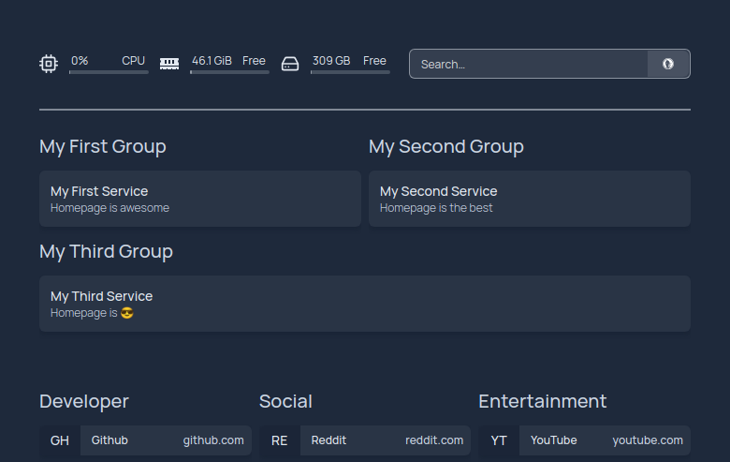Open the Reddit bookmark
The image size is (730, 462).
click(x=365, y=440)
